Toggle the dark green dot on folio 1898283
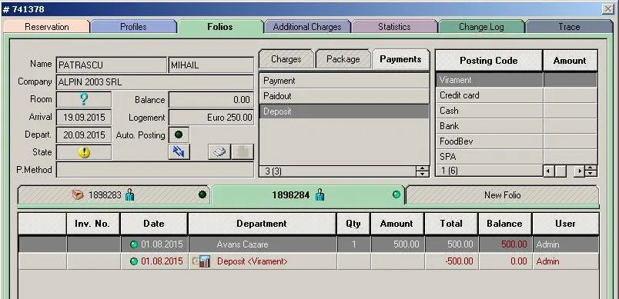 pyautogui.click(x=202, y=194)
